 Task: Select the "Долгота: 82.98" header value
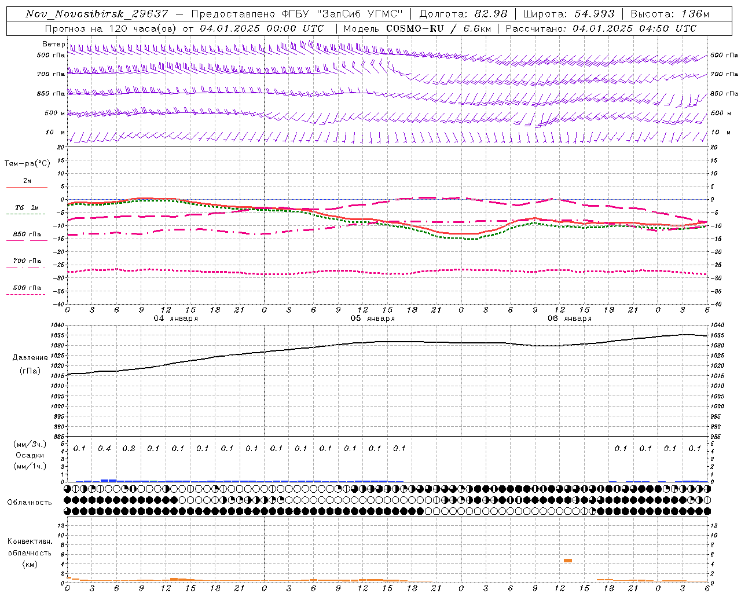(463, 14)
